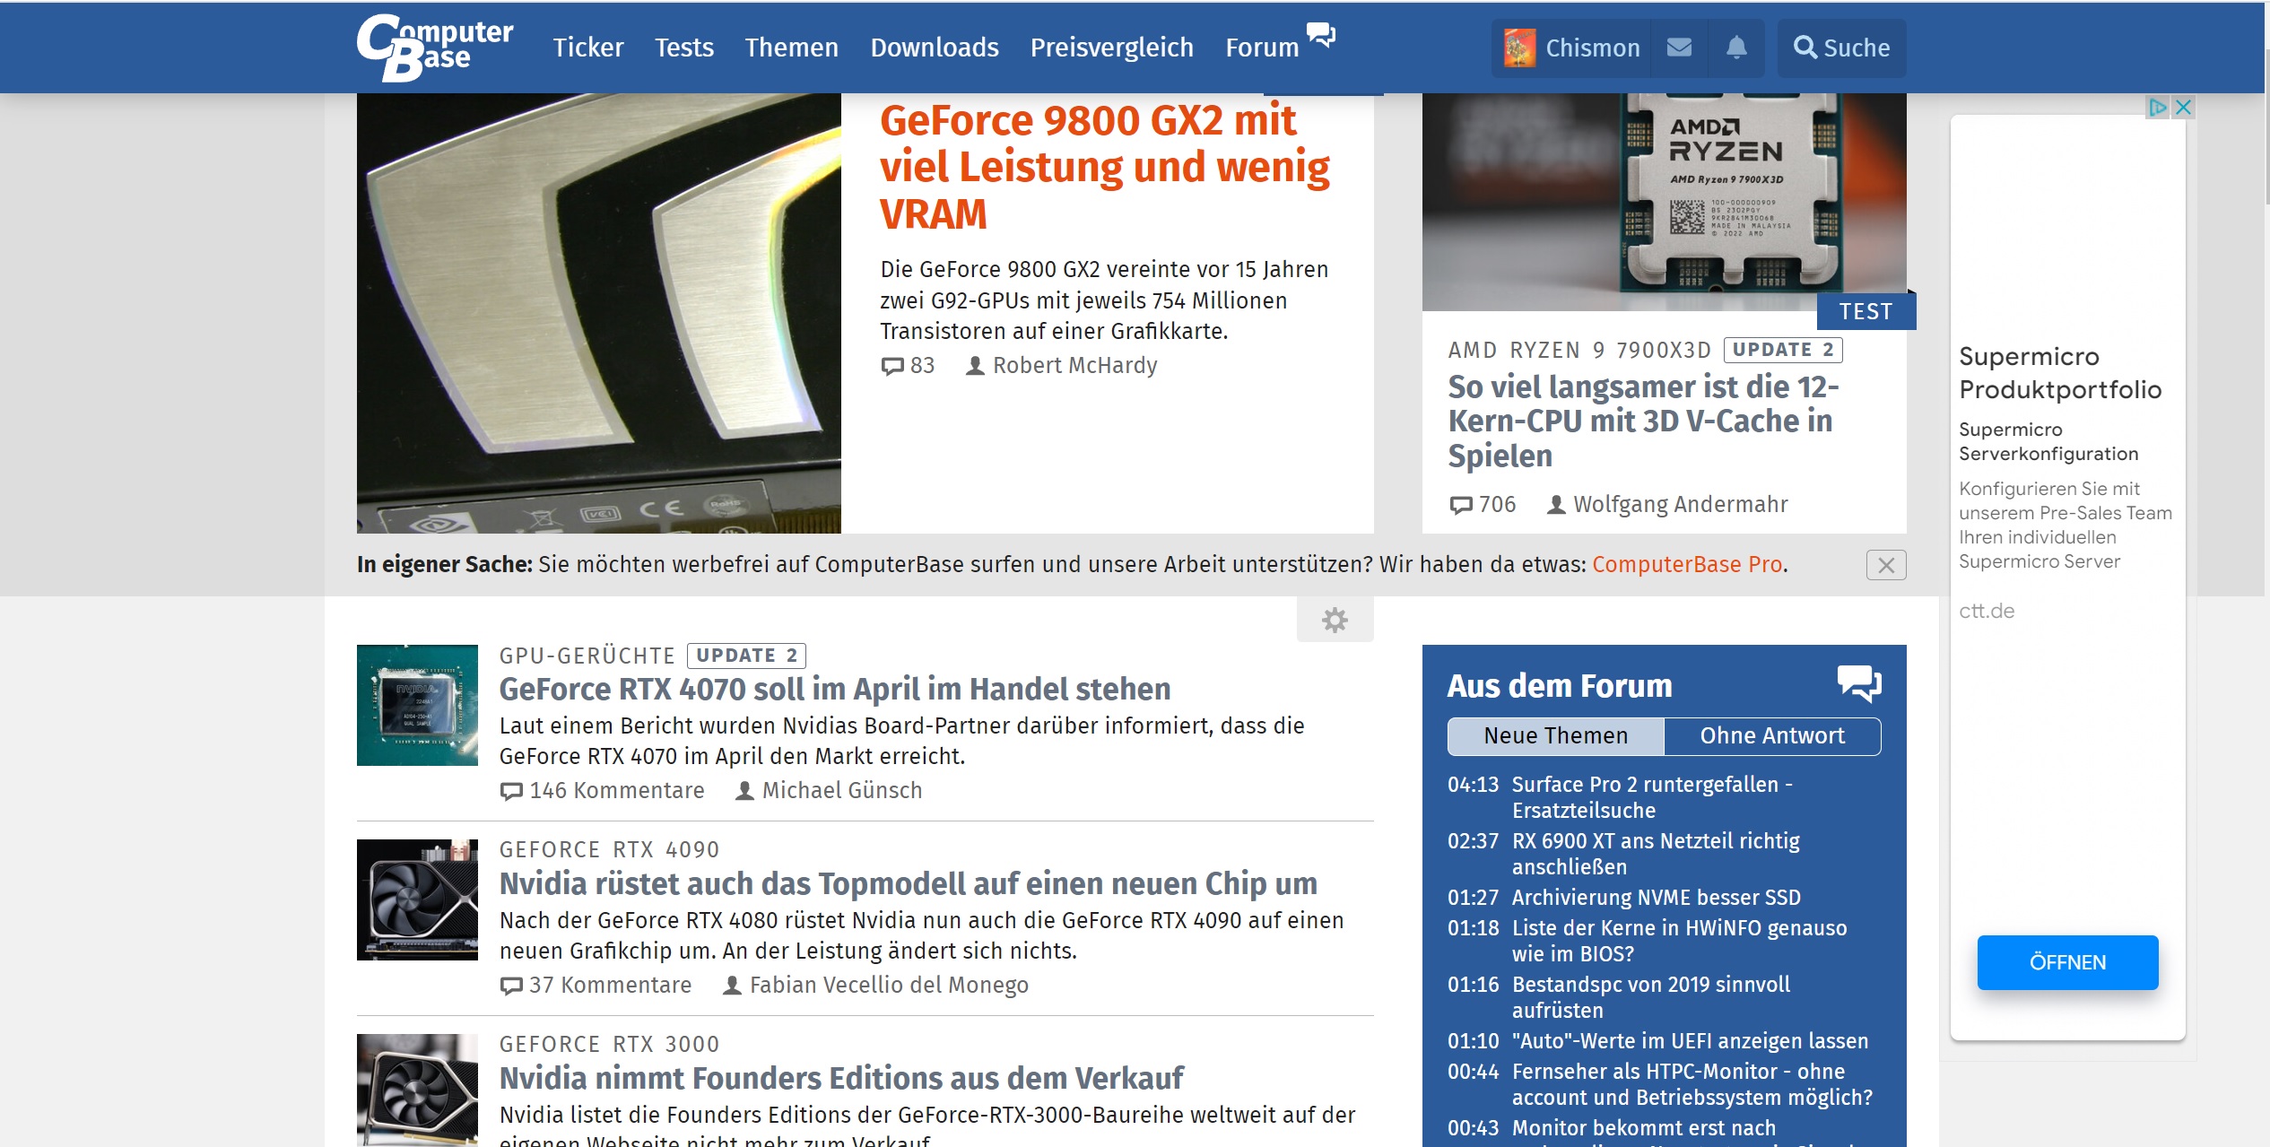This screenshot has width=2270, height=1147.
Task: Switch to Ohne Antwort tab
Action: click(x=1771, y=736)
